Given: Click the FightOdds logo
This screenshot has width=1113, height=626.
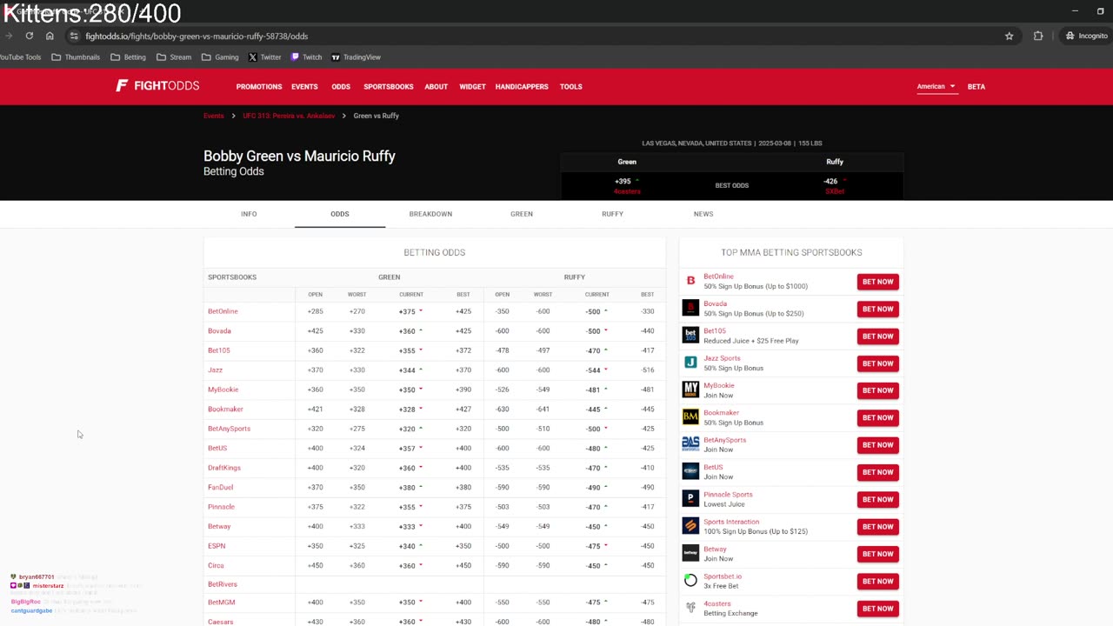Looking at the screenshot, I should pyautogui.click(x=157, y=85).
